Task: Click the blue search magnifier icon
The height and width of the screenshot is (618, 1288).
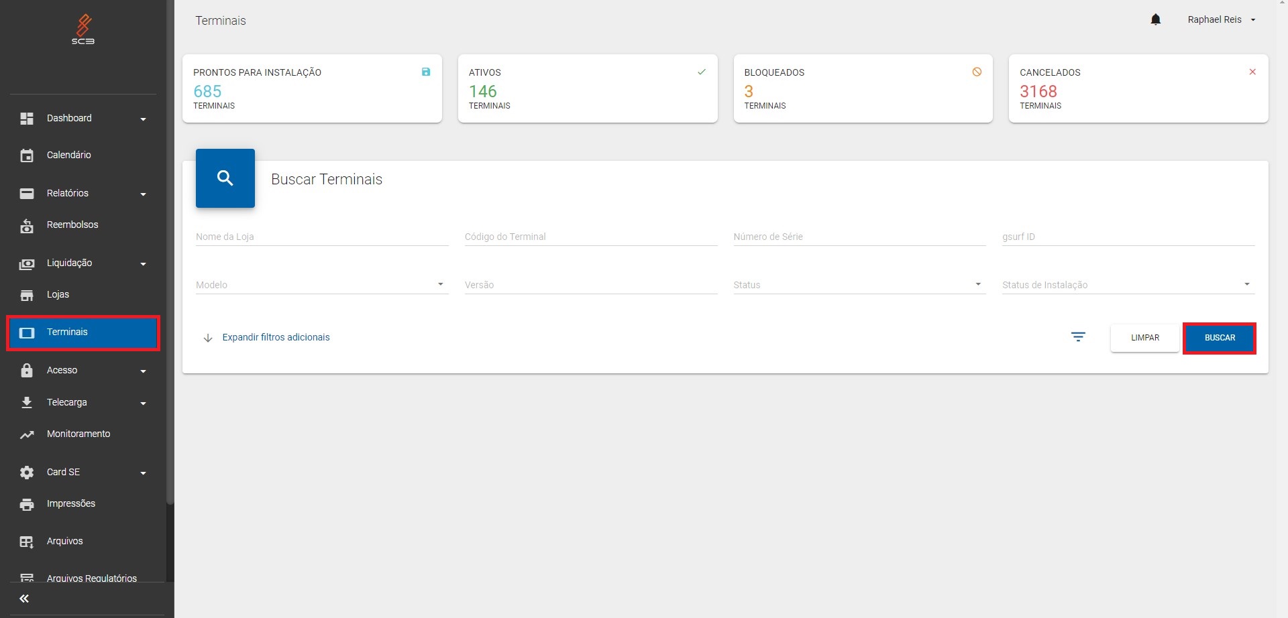Action: tap(225, 178)
